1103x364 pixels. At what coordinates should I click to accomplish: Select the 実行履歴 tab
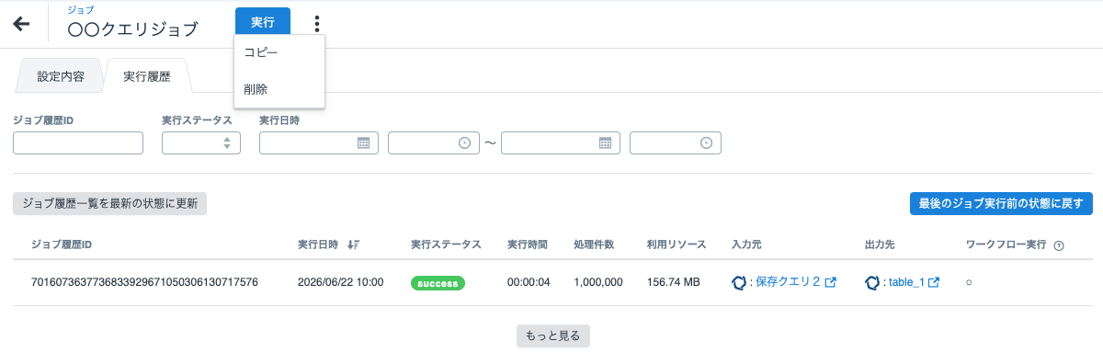click(147, 76)
